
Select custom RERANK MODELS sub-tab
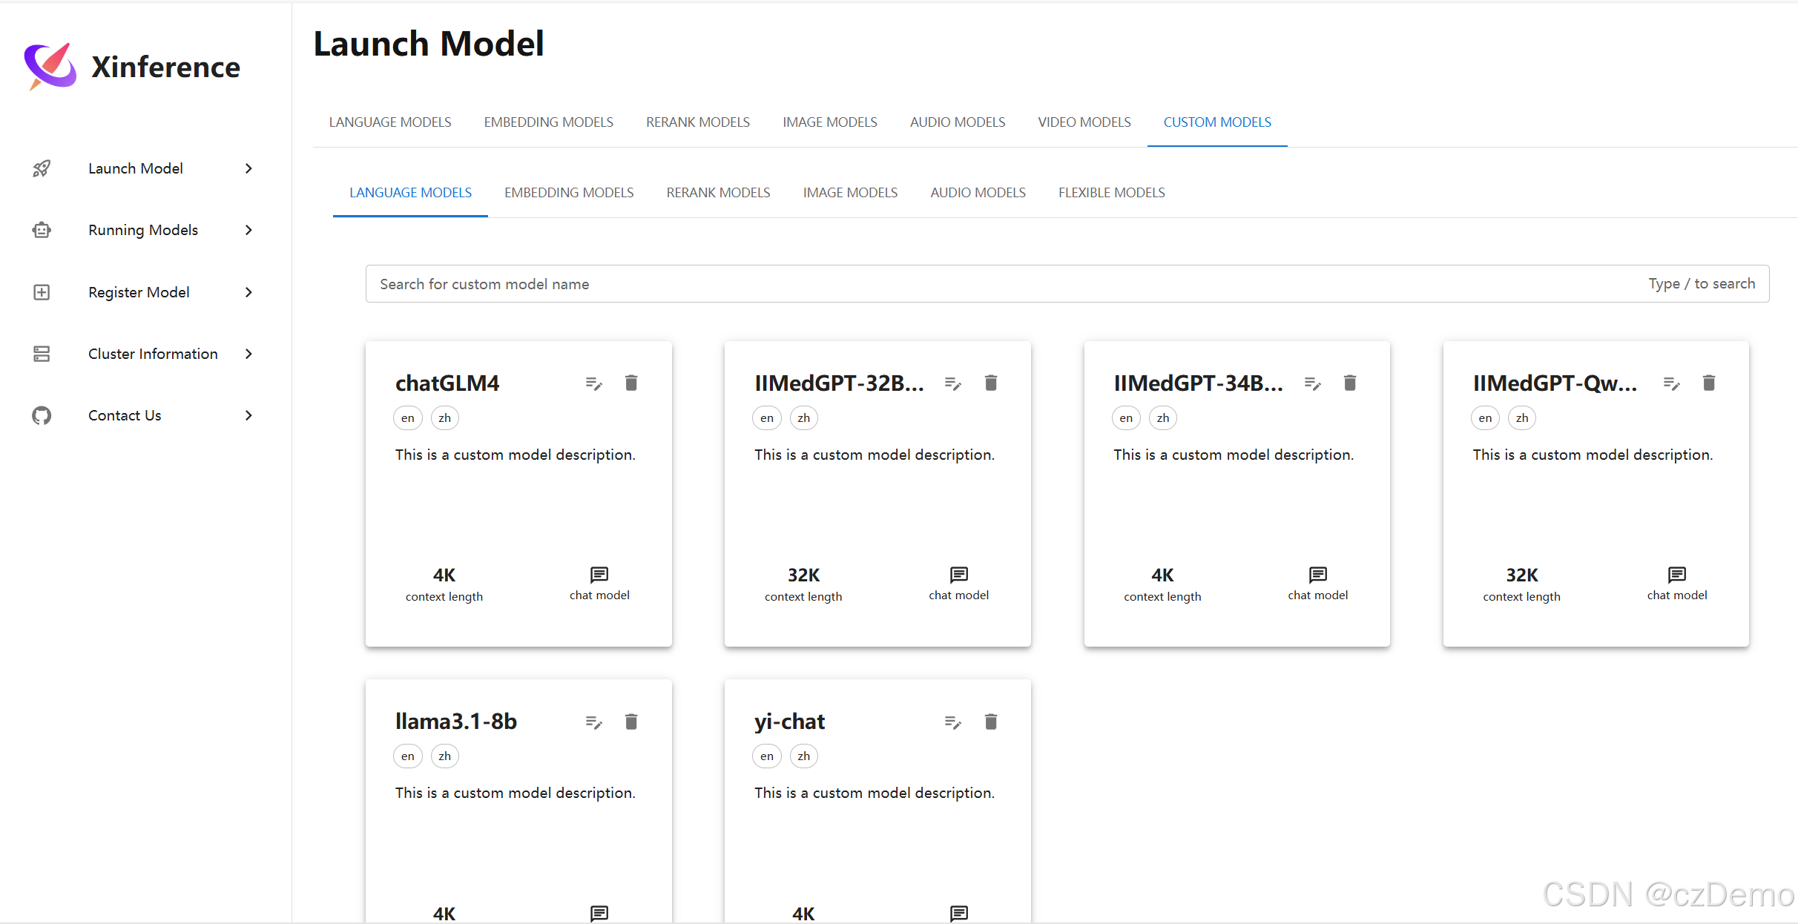point(718,193)
